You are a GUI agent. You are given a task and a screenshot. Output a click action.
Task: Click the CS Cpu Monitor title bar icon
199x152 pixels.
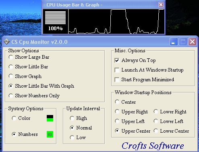pos(6,42)
